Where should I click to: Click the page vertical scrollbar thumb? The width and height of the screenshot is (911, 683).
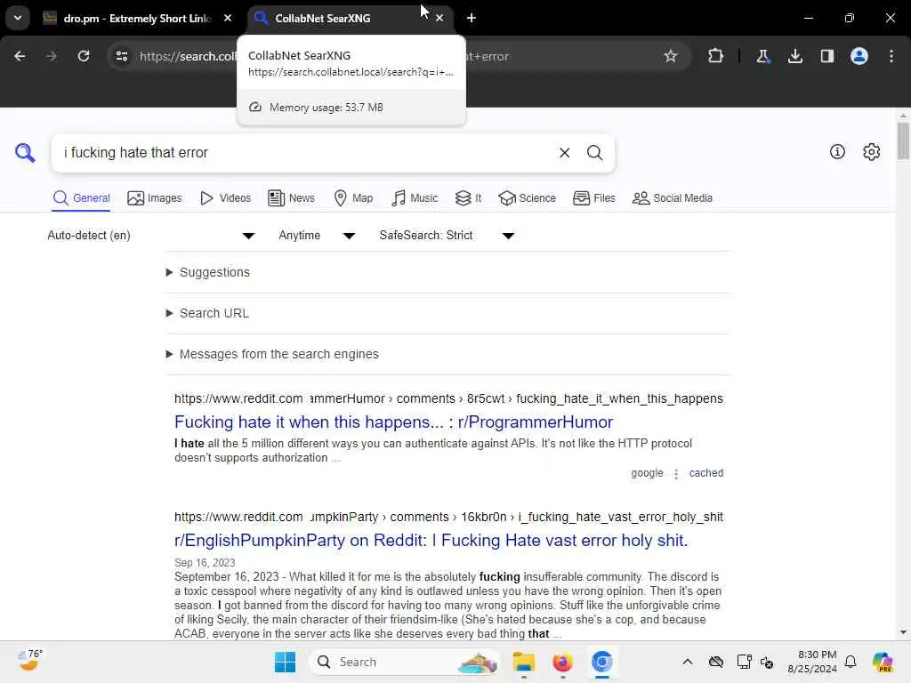(902, 140)
